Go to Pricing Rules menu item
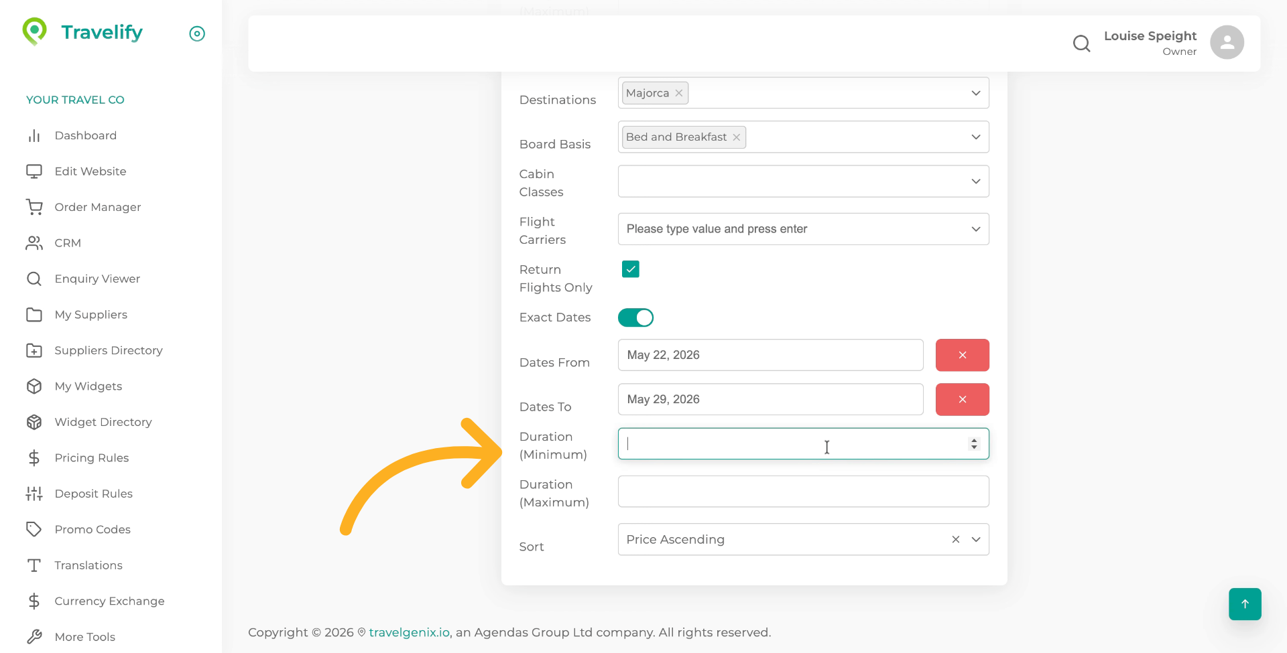This screenshot has width=1287, height=653. point(92,458)
